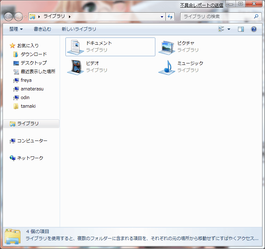Click the search magnifier icon

[x=256, y=17]
